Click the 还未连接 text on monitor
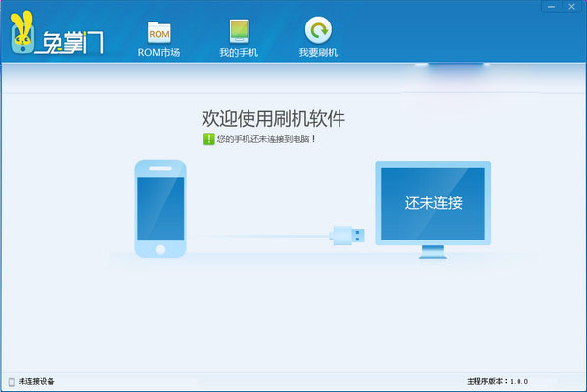This screenshot has width=587, height=392. (x=432, y=203)
